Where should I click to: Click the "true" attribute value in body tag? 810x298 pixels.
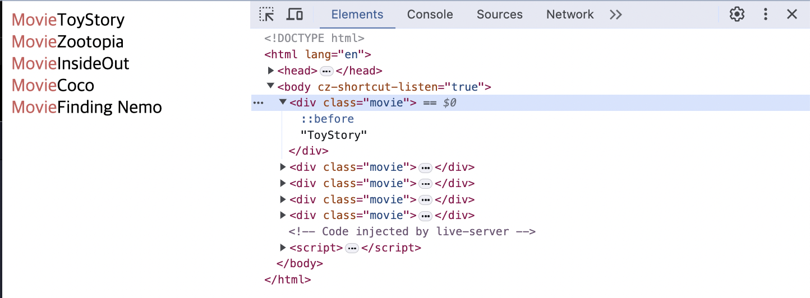click(x=465, y=87)
